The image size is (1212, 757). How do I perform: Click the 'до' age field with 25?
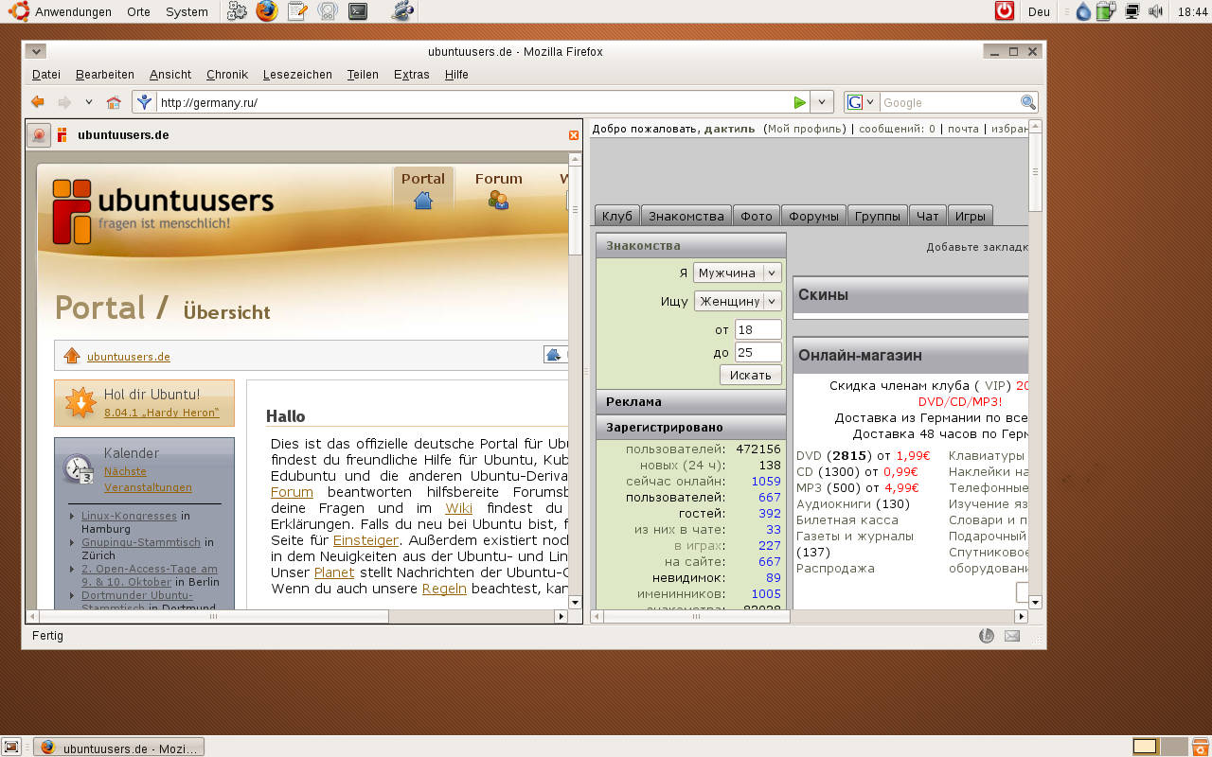tap(758, 352)
